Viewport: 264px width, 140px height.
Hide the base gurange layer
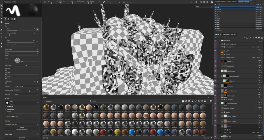coord(215,66)
